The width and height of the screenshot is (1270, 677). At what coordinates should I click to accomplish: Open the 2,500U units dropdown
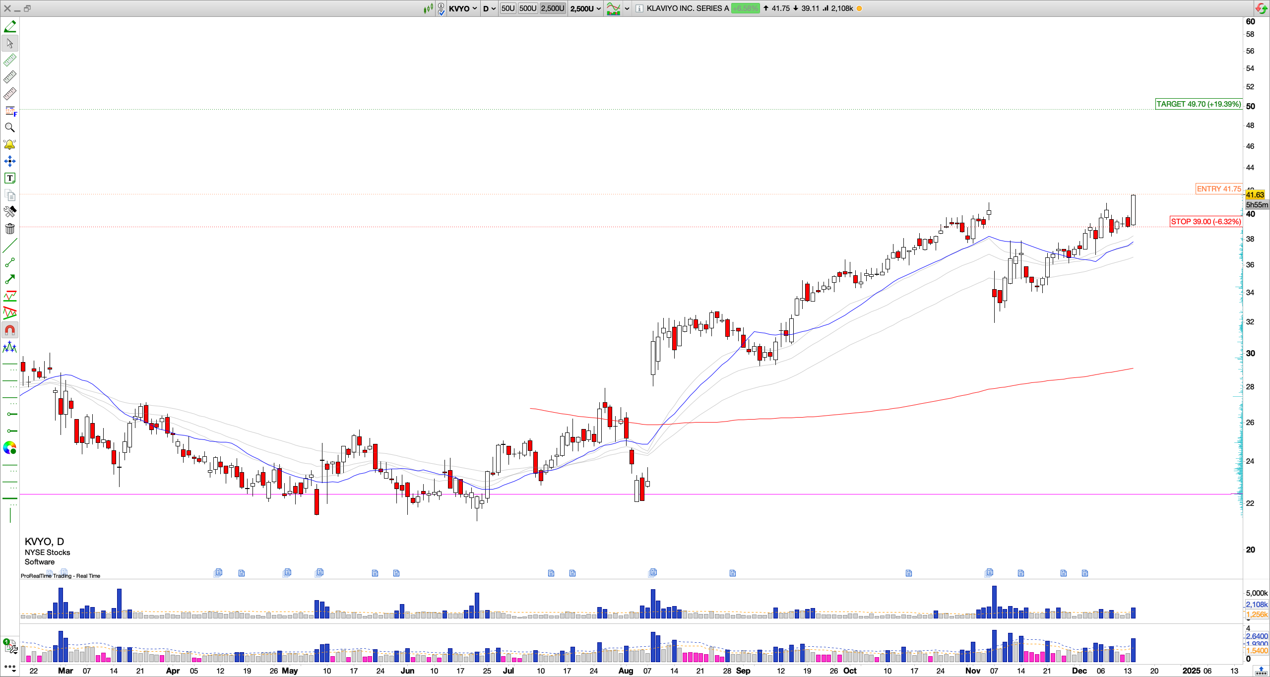(x=585, y=8)
